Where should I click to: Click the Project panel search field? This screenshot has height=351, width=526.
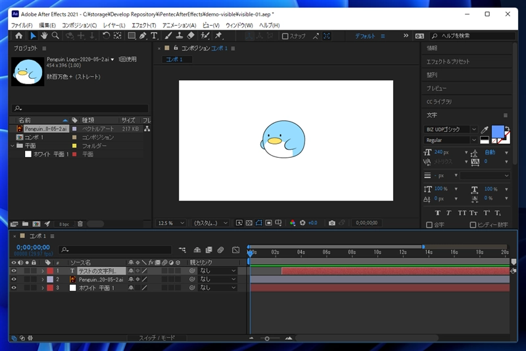[x=80, y=108]
